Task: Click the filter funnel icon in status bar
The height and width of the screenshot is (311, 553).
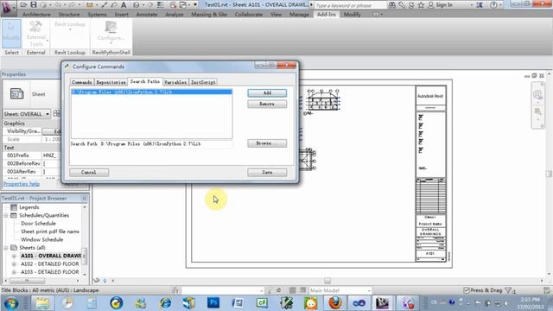Action: click(x=509, y=290)
